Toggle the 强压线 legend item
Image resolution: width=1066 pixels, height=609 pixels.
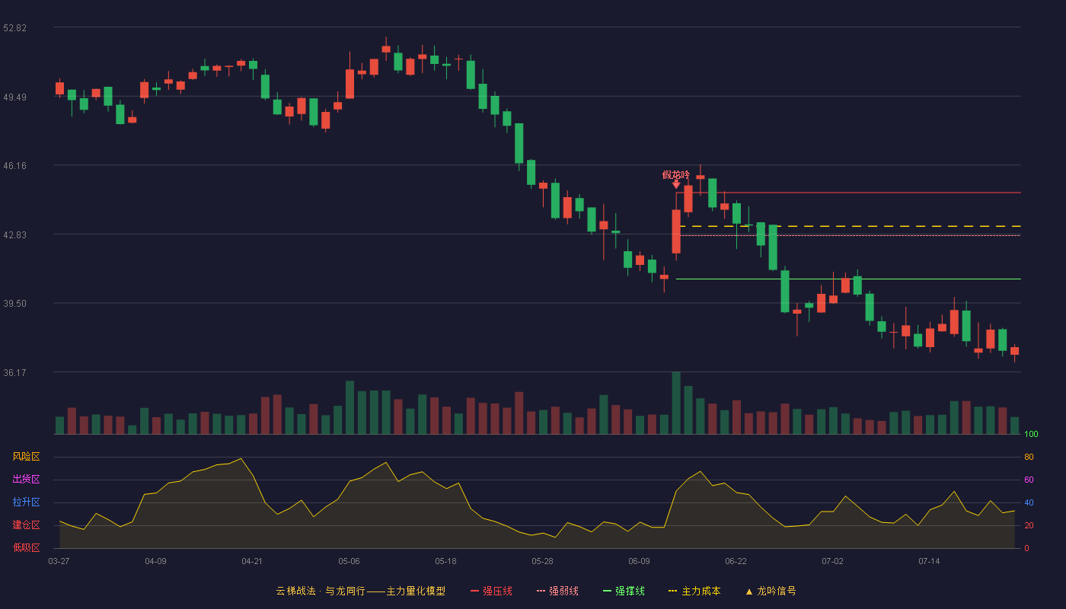point(491,591)
